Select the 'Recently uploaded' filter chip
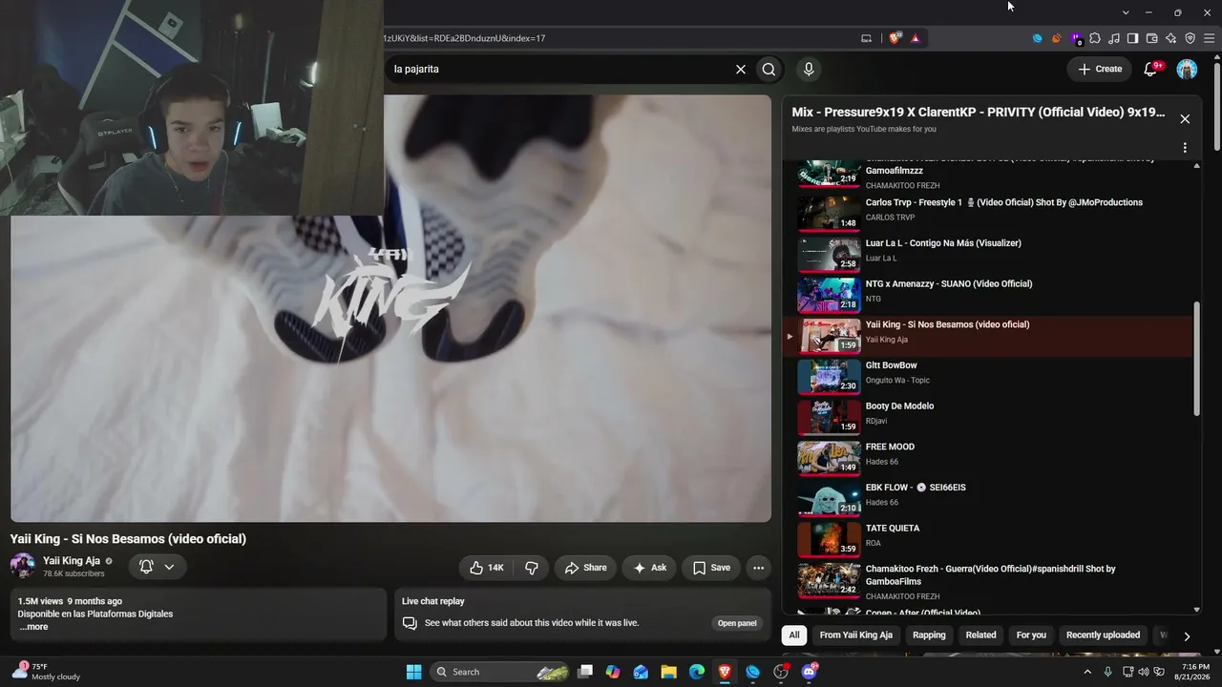 pos(1103,635)
